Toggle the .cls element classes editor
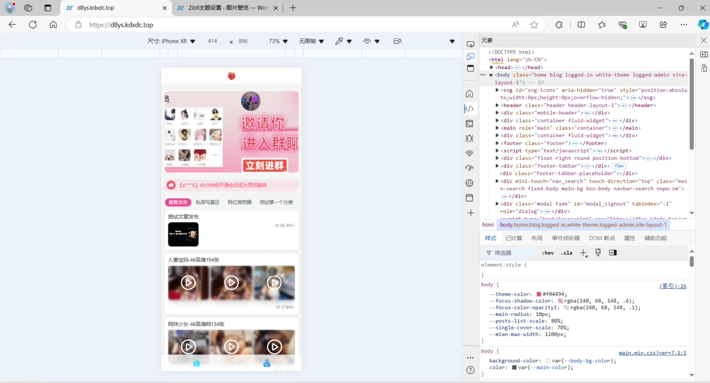 coord(566,252)
